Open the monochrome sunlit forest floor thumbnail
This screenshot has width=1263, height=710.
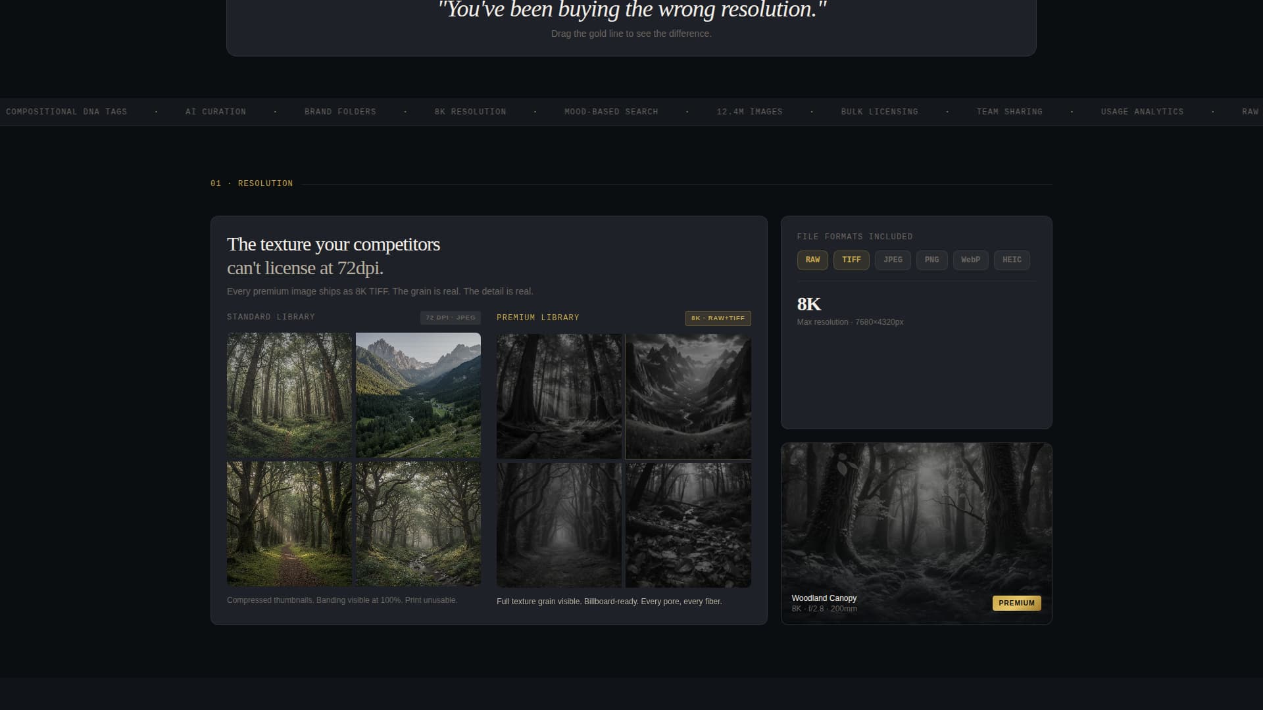click(559, 396)
